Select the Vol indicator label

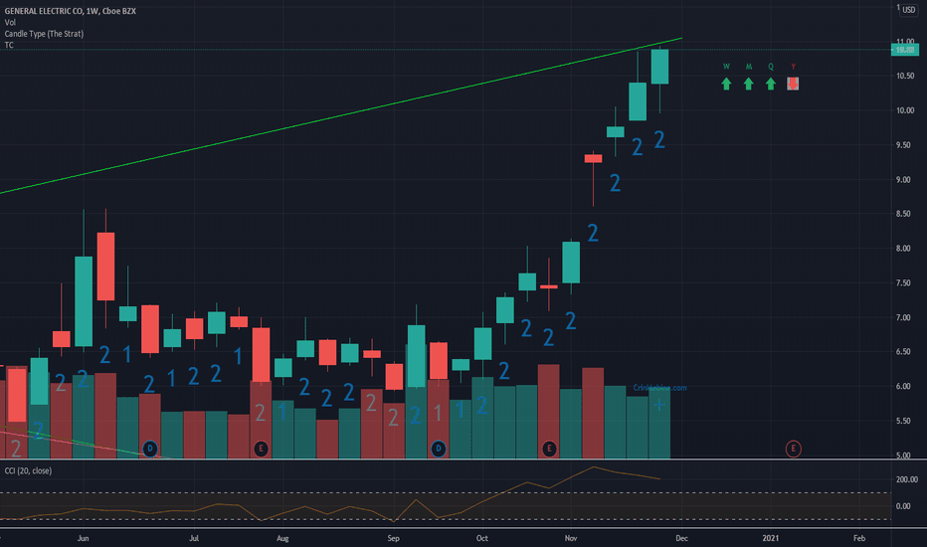click(10, 23)
